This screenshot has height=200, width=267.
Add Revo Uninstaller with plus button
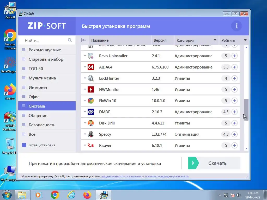pos(234,56)
